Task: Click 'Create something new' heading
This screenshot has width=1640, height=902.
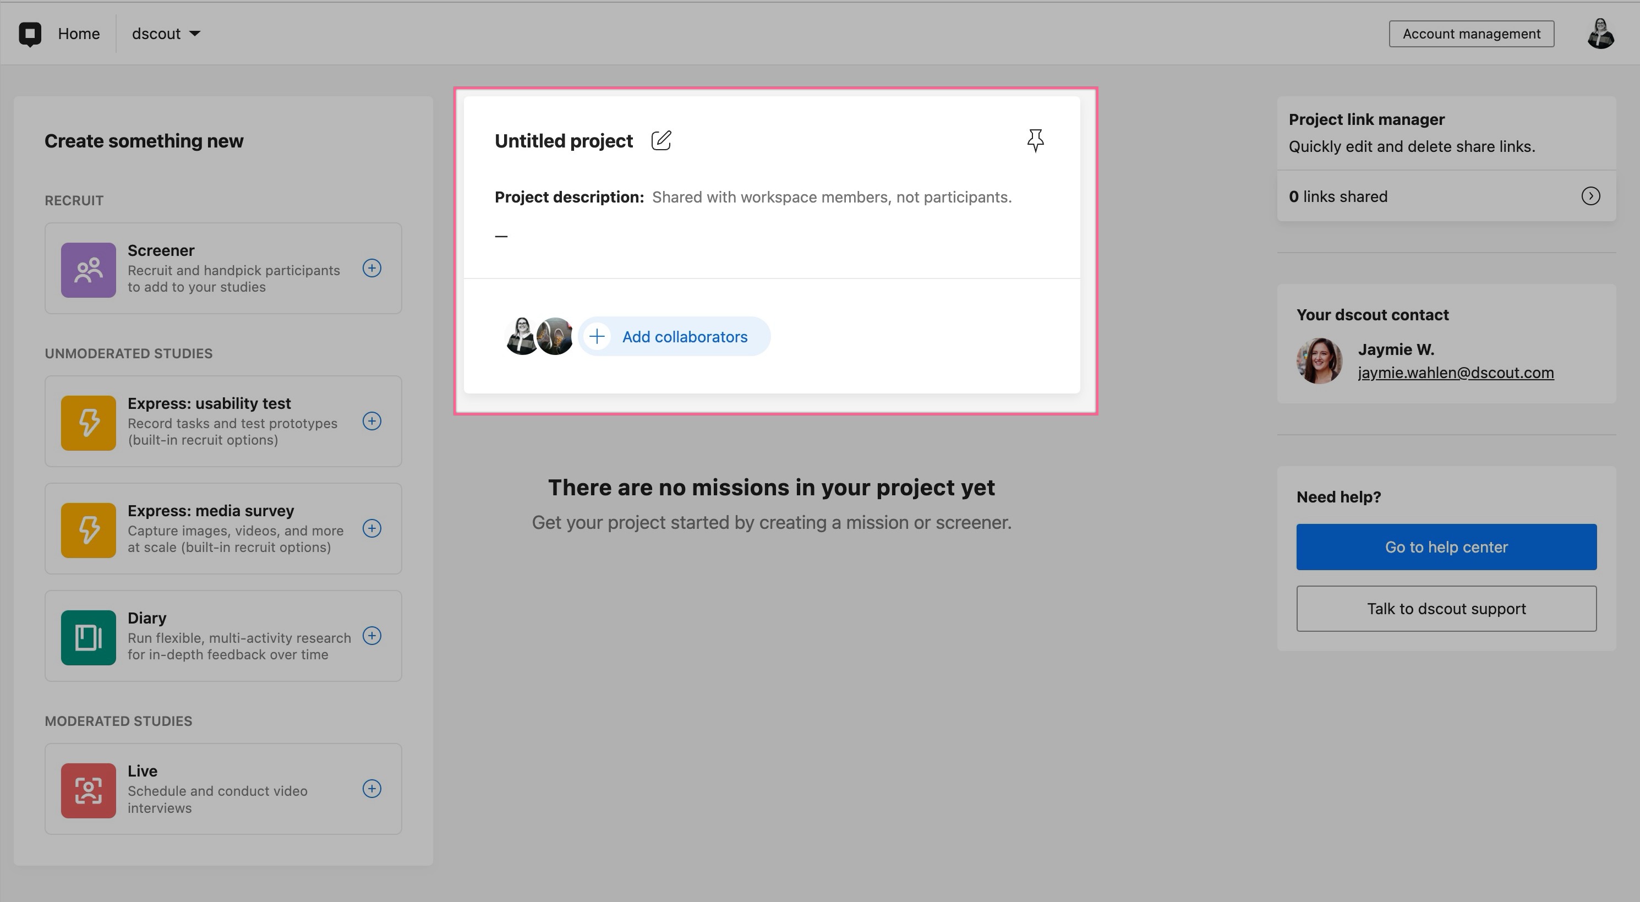Action: pyautogui.click(x=144, y=141)
